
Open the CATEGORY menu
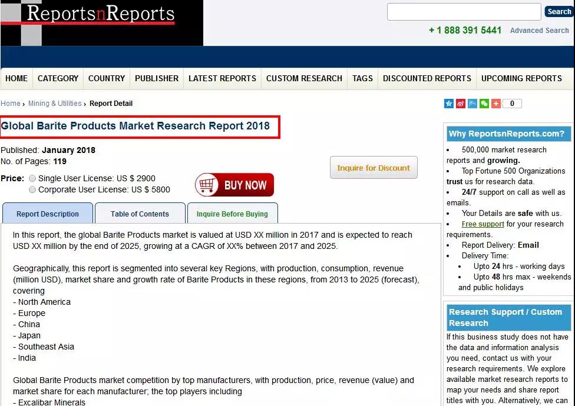[x=58, y=78]
